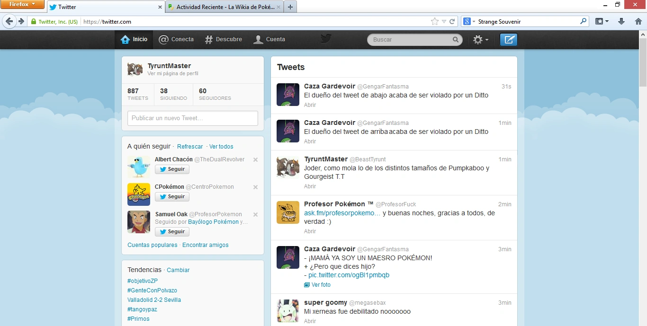Go to Firefox home page
Viewport: 647px width, 326px height.
click(638, 21)
